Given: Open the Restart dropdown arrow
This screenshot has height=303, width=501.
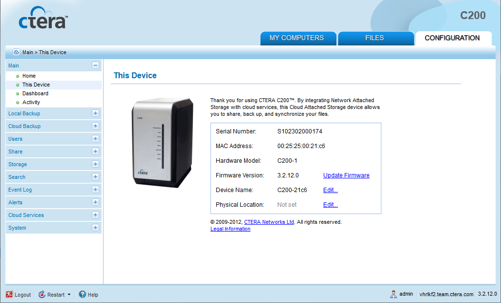Looking at the screenshot, I should coord(69,295).
